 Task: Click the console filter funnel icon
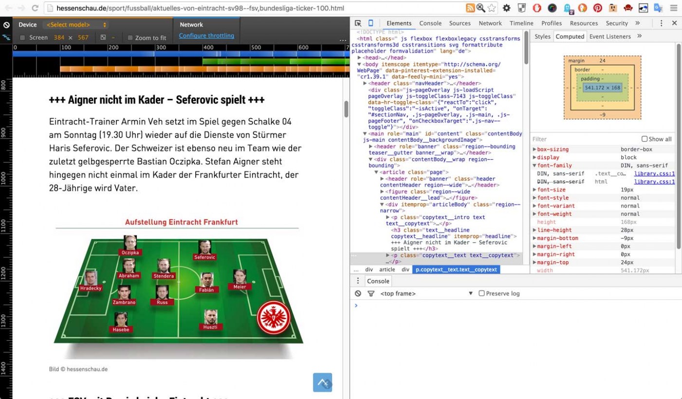pos(371,293)
